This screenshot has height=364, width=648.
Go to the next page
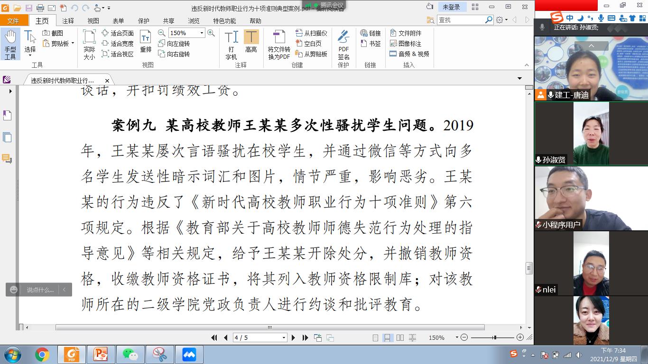[x=293, y=338]
